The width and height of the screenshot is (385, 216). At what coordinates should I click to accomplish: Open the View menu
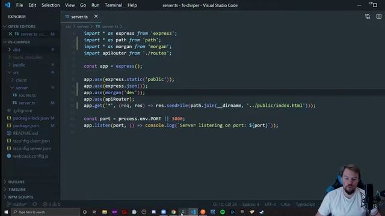point(70,5)
